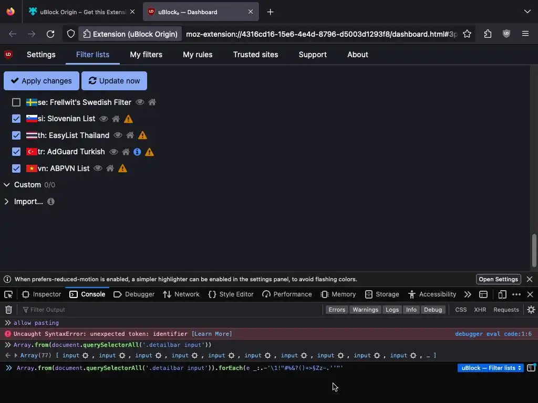Screen dimensions: 538x403
Task: Open the AdGuard Turkish home icon
Action: (126, 152)
